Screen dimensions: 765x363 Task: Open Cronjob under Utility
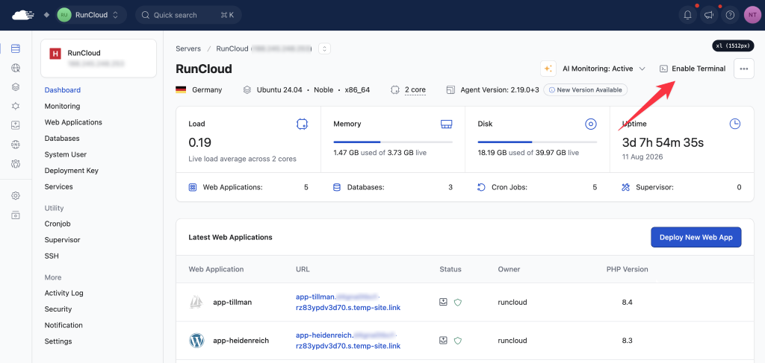coord(58,224)
